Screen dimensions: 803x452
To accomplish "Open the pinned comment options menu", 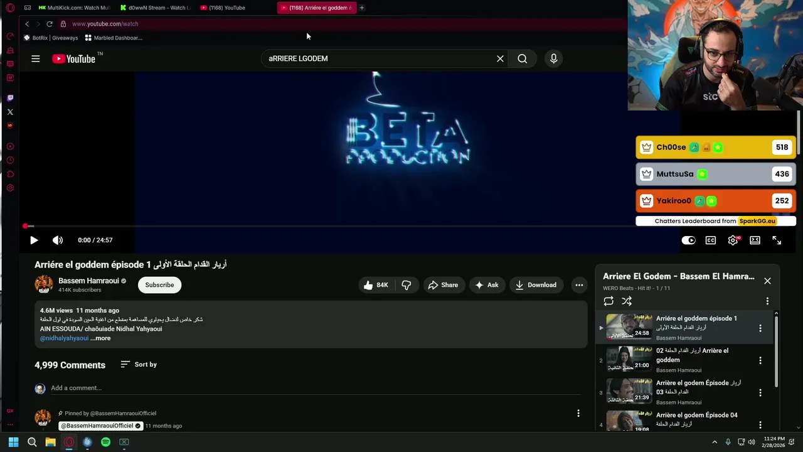I will (x=578, y=413).
